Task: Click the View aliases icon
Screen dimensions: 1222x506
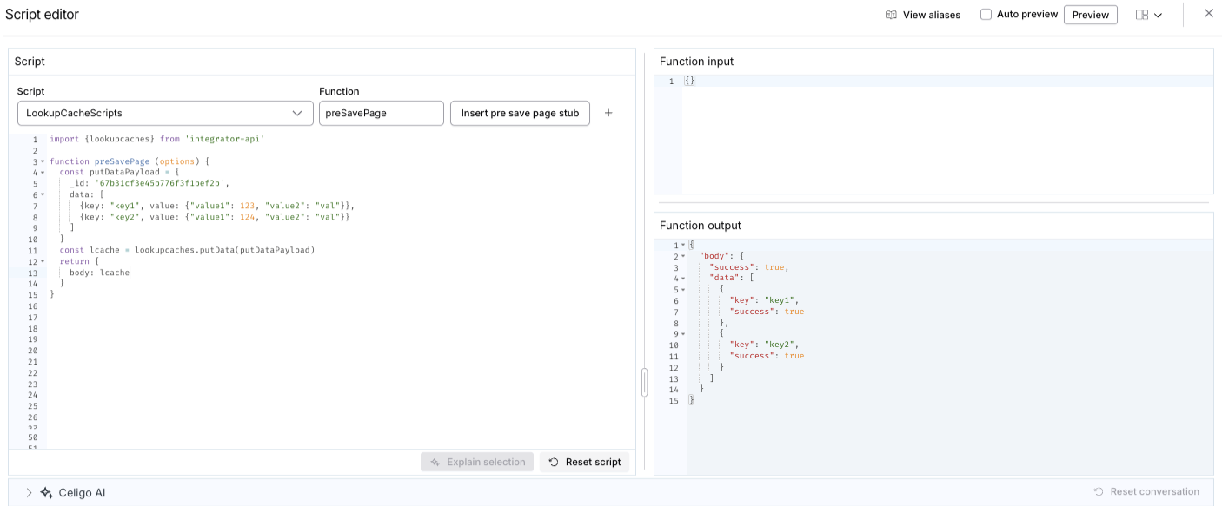Action: 889,15
